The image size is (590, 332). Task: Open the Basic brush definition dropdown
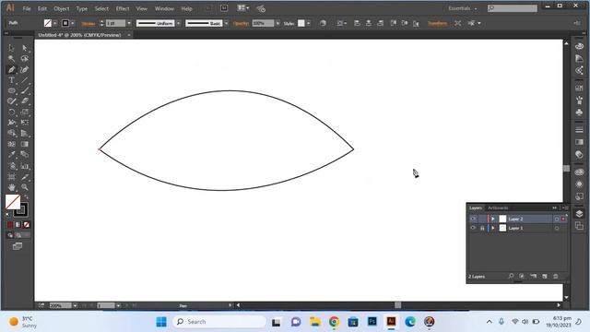226,23
